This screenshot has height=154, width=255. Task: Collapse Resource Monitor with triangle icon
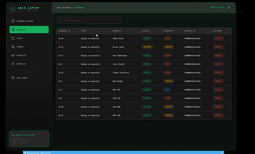coord(25,153)
